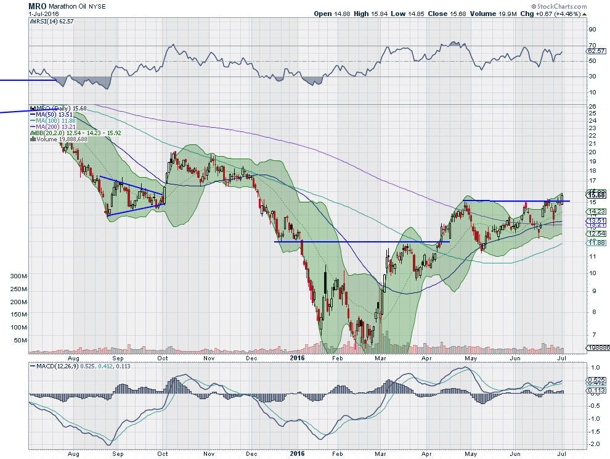610x459 pixels.
Task: Click the Oct label under the price panel
Action: (162, 358)
